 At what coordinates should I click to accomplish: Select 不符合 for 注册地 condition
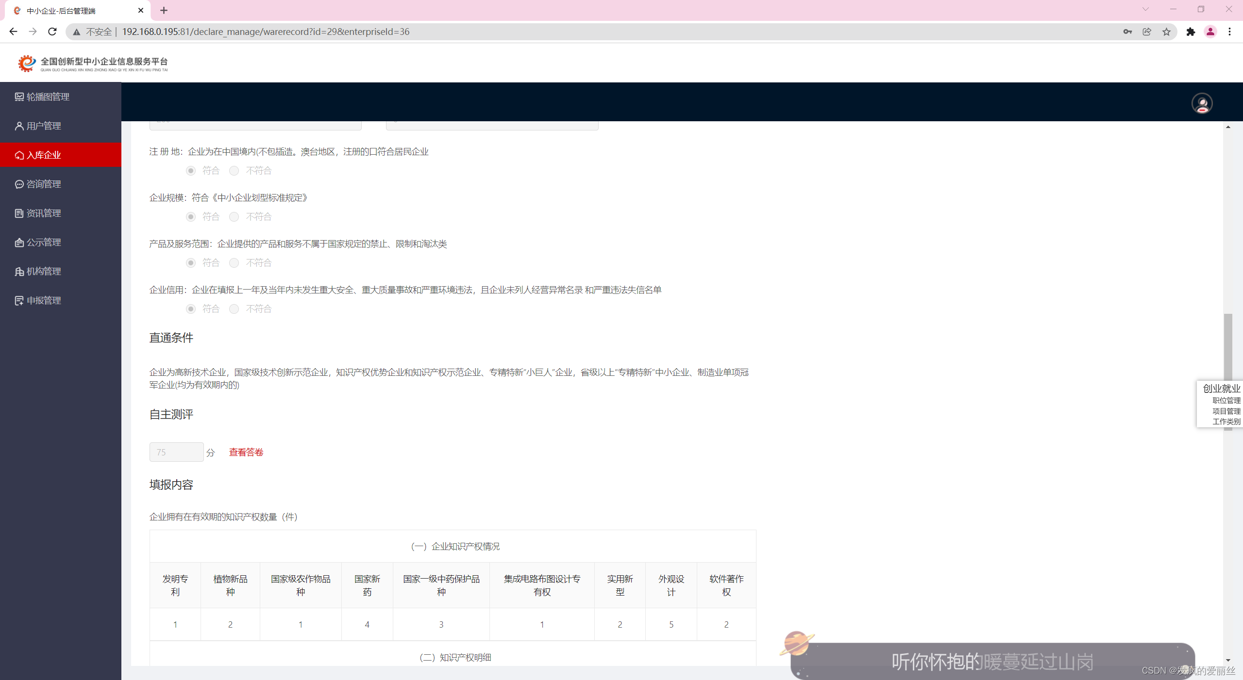[235, 171]
